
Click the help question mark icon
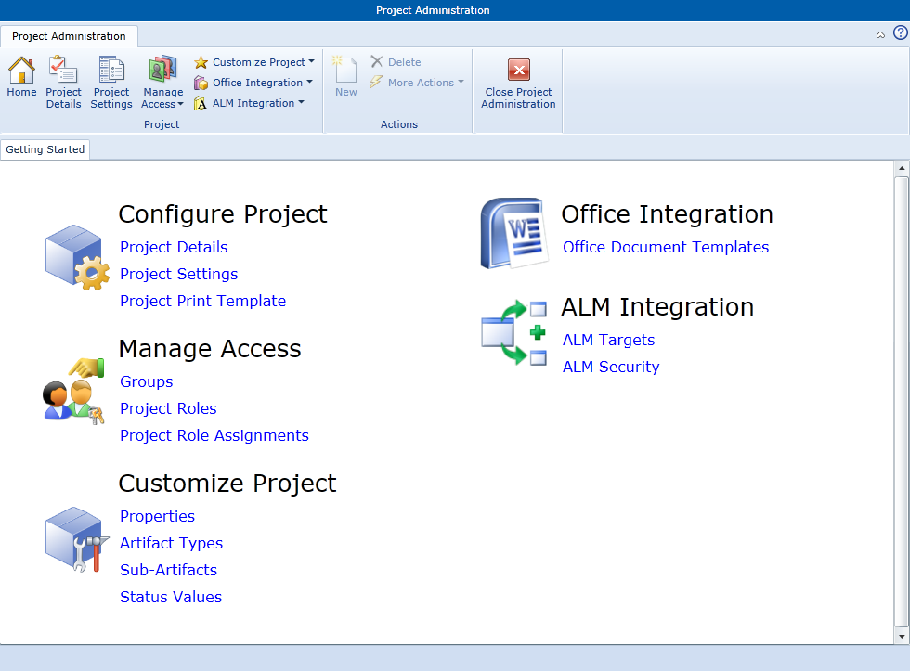pyautogui.click(x=900, y=33)
